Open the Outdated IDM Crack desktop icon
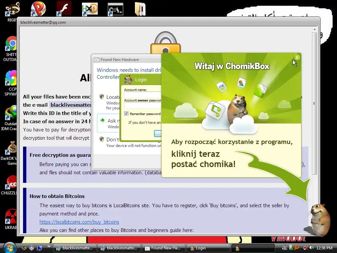The image size is (337, 253). tap(11, 112)
